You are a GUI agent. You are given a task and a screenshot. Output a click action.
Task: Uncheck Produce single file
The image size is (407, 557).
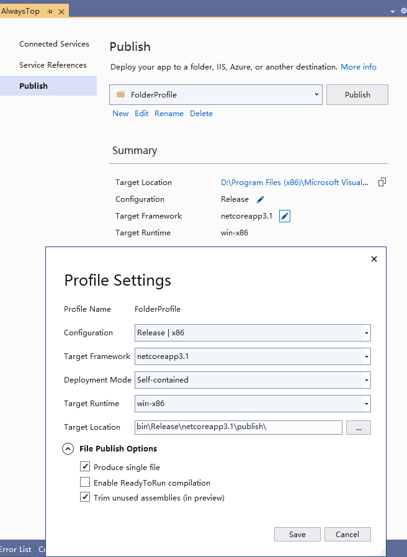tap(85, 466)
